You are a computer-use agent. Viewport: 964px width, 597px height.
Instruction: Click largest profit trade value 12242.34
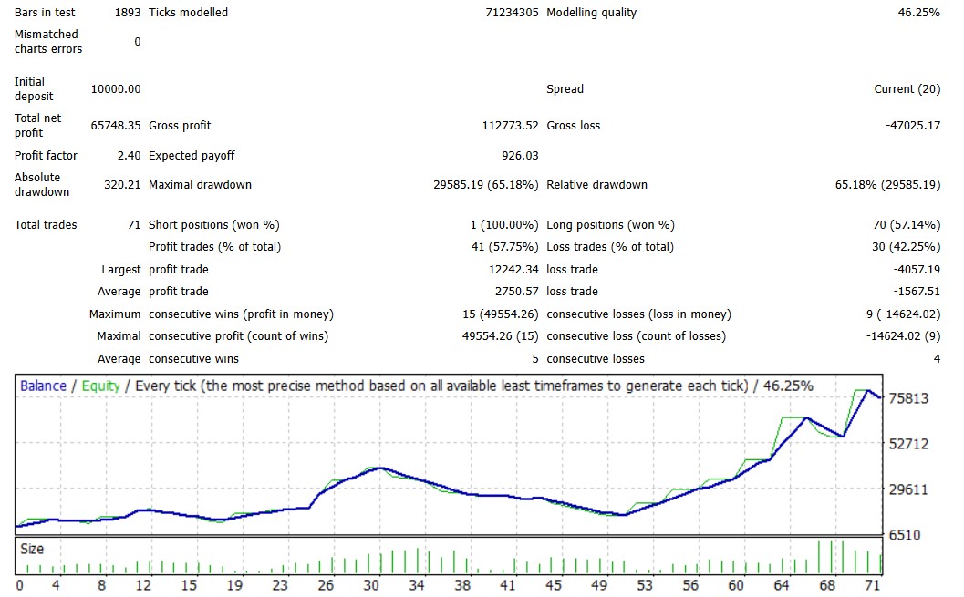(x=513, y=269)
